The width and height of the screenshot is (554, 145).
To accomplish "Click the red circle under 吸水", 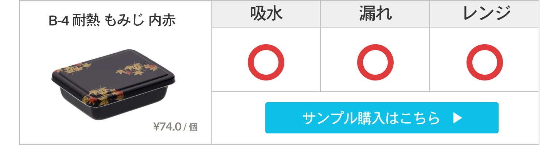I will coord(266,62).
